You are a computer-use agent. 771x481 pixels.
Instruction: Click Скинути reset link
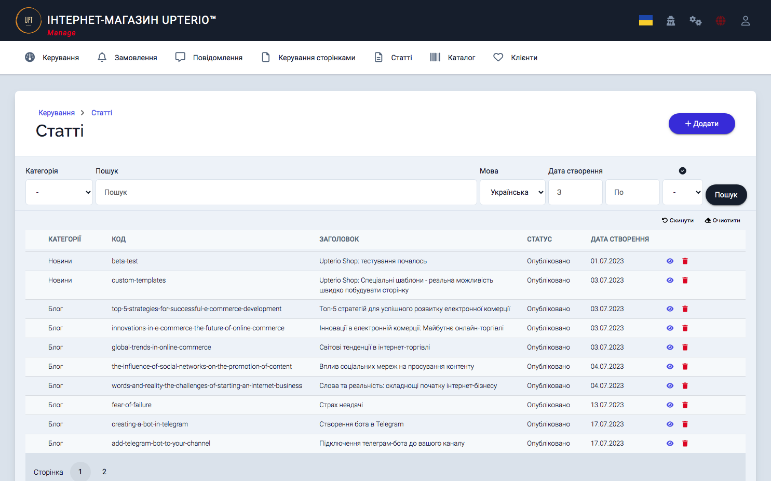click(678, 221)
